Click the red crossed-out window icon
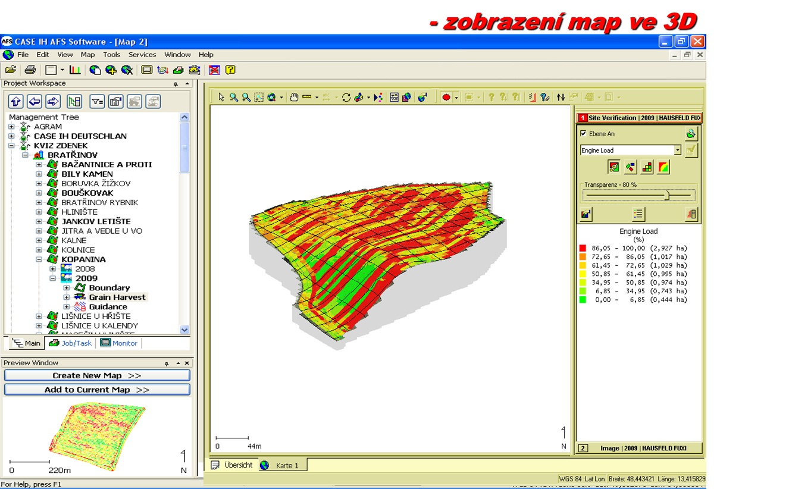 tap(214, 70)
